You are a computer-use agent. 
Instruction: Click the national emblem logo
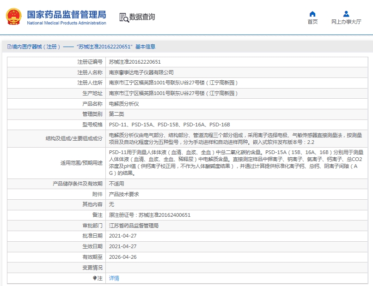pyautogui.click(x=13, y=17)
